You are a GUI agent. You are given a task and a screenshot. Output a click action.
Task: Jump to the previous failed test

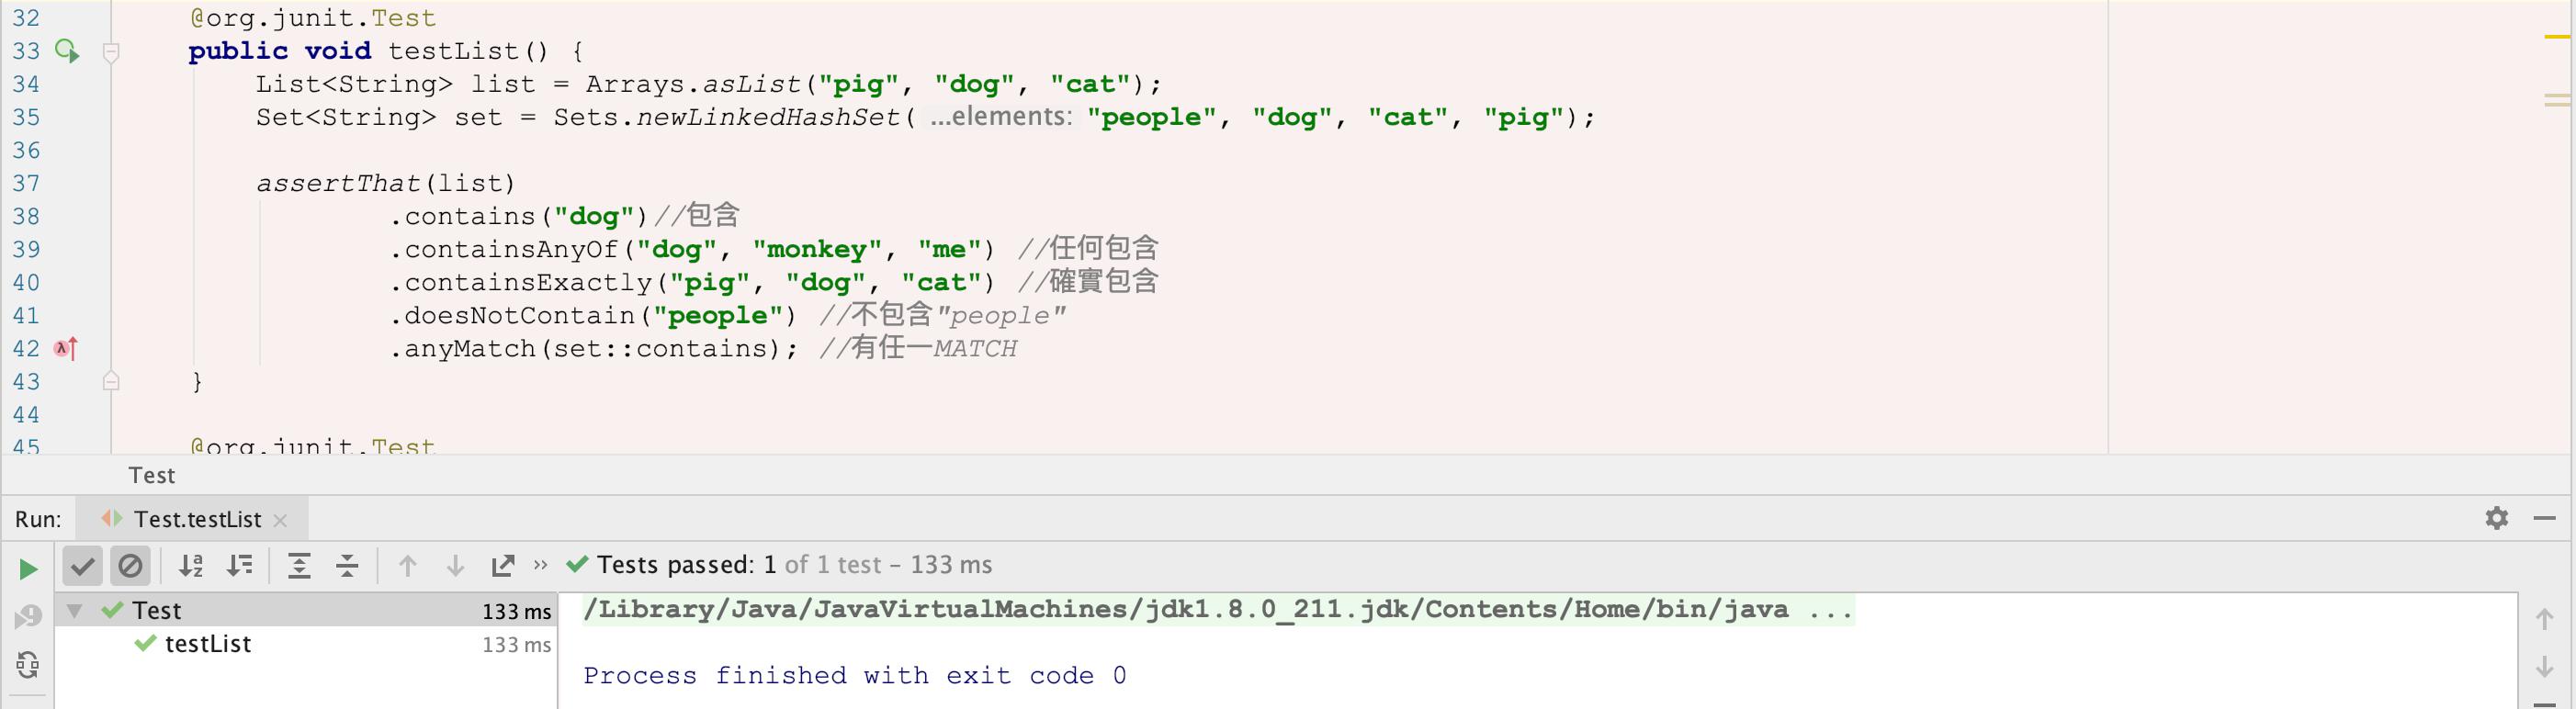point(408,565)
